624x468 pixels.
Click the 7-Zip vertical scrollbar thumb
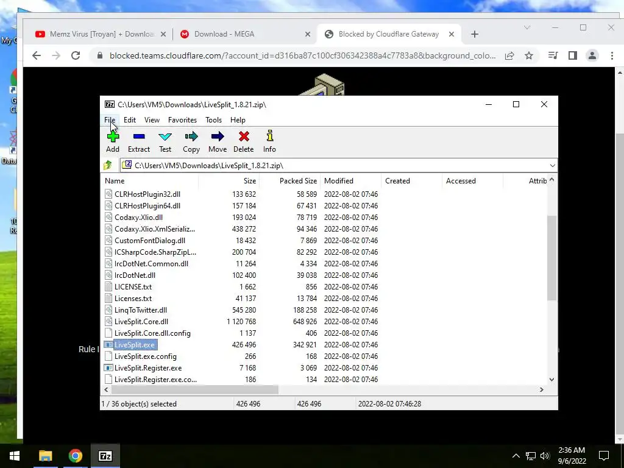[551, 258]
